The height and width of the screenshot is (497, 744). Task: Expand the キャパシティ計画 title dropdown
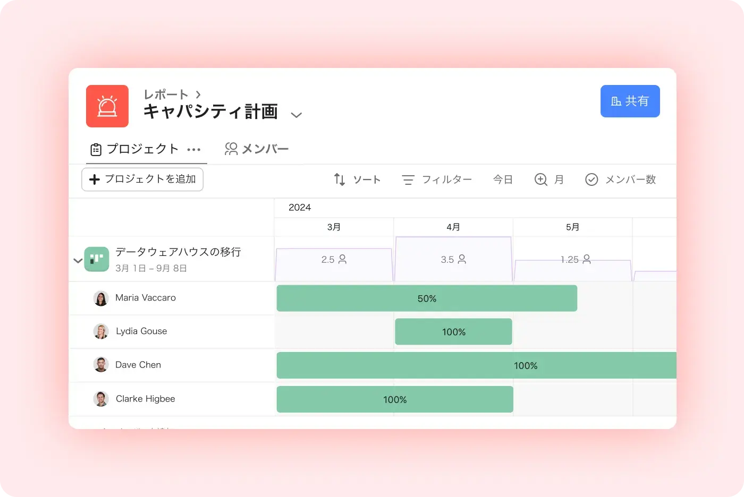click(297, 115)
